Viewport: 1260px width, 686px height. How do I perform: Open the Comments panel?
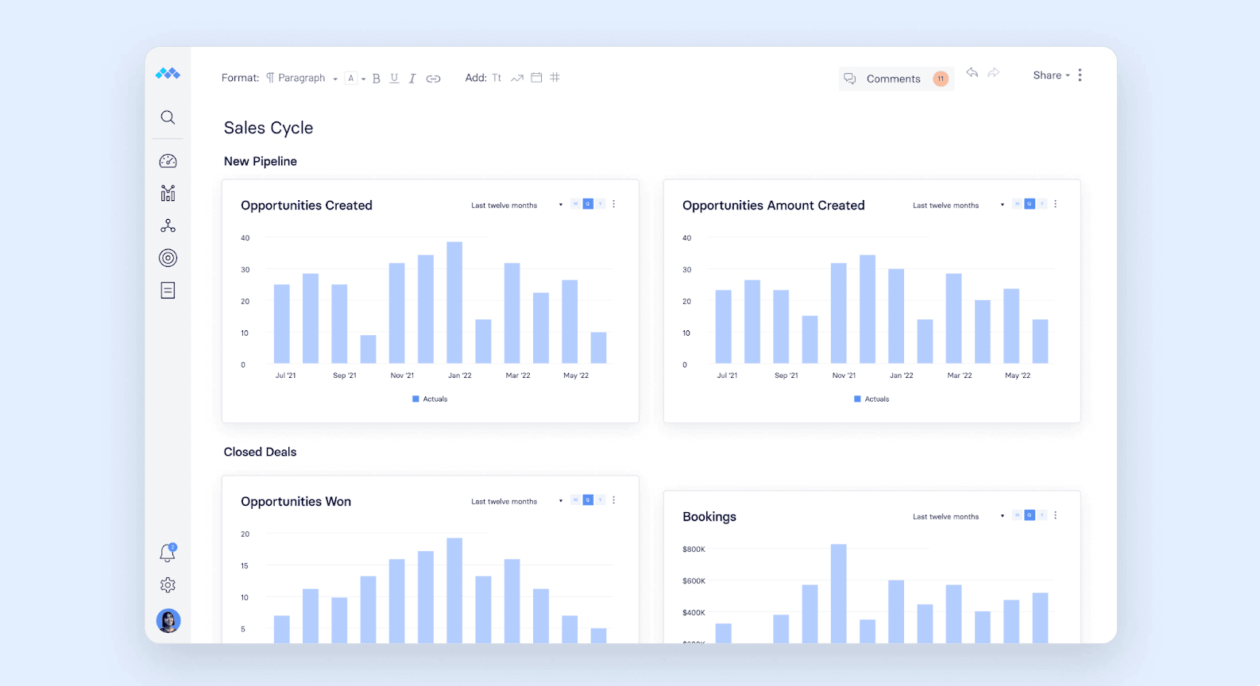(x=893, y=79)
